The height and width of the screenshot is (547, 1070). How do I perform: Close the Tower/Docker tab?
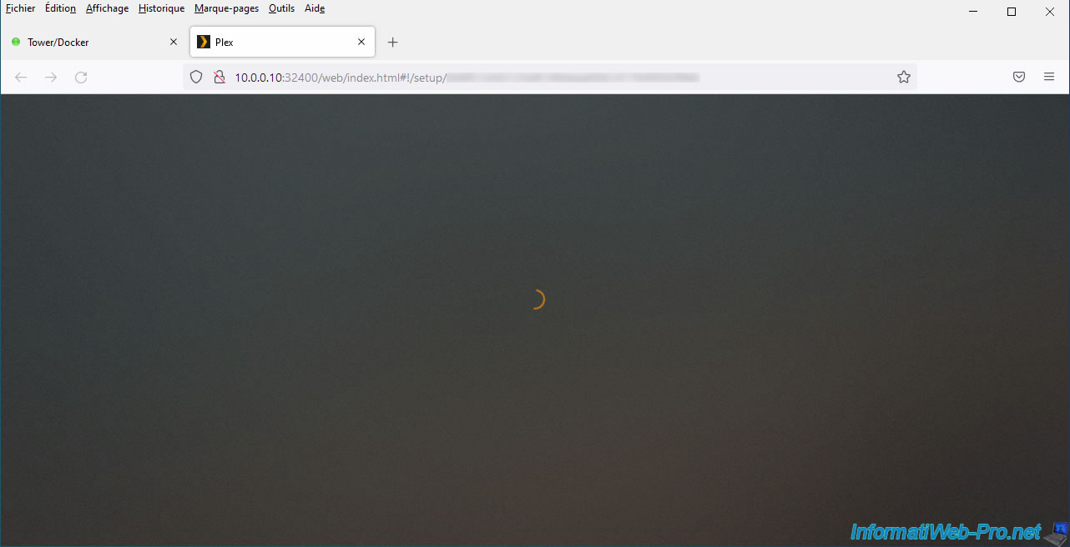click(x=174, y=42)
